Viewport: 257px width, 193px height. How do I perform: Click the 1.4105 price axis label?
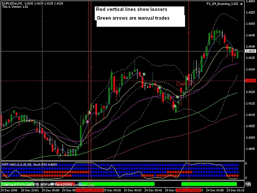point(250,126)
